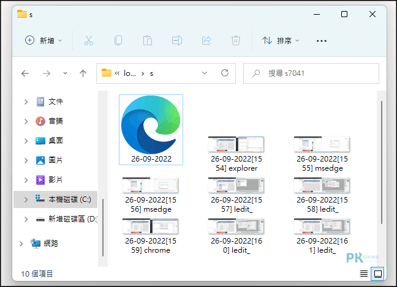The width and height of the screenshot is (397, 287).
Task: Go up one folder level
Action: (83, 73)
